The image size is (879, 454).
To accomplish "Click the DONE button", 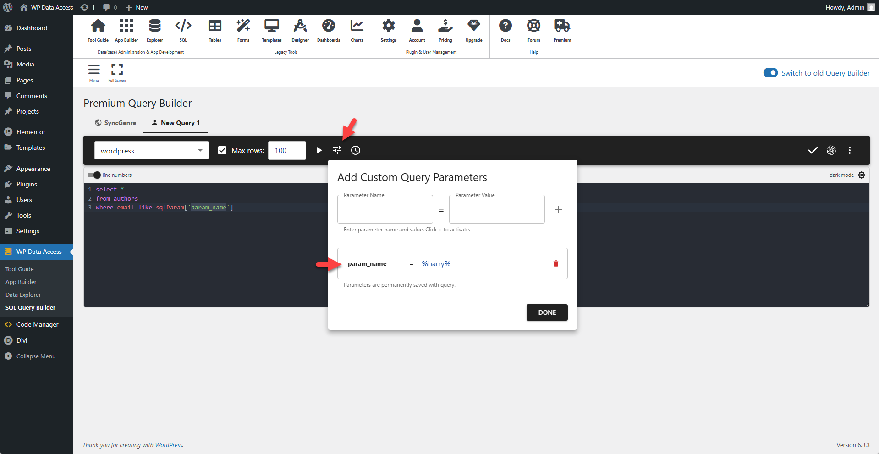I will (x=547, y=312).
